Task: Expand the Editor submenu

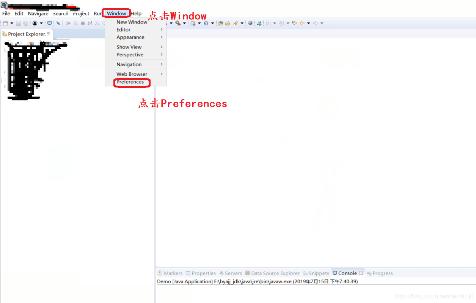Action: coord(136,30)
